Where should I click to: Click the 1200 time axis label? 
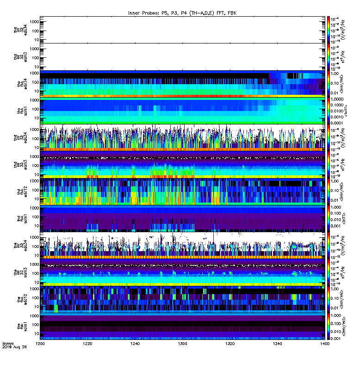click(x=40, y=344)
